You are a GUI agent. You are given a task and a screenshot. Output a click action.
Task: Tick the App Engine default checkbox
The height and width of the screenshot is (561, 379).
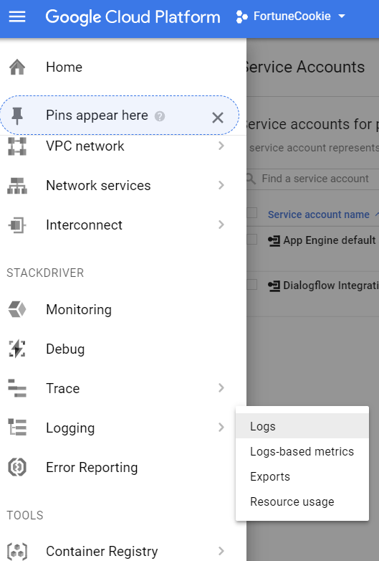coord(252,239)
